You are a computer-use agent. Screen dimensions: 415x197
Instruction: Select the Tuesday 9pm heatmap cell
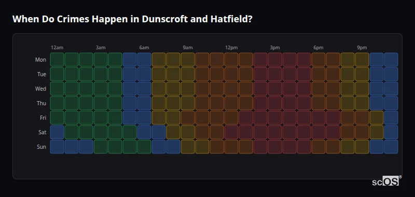click(362, 74)
